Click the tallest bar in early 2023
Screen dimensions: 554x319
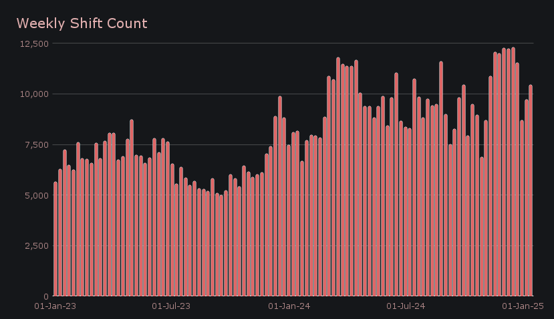[x=132, y=208]
